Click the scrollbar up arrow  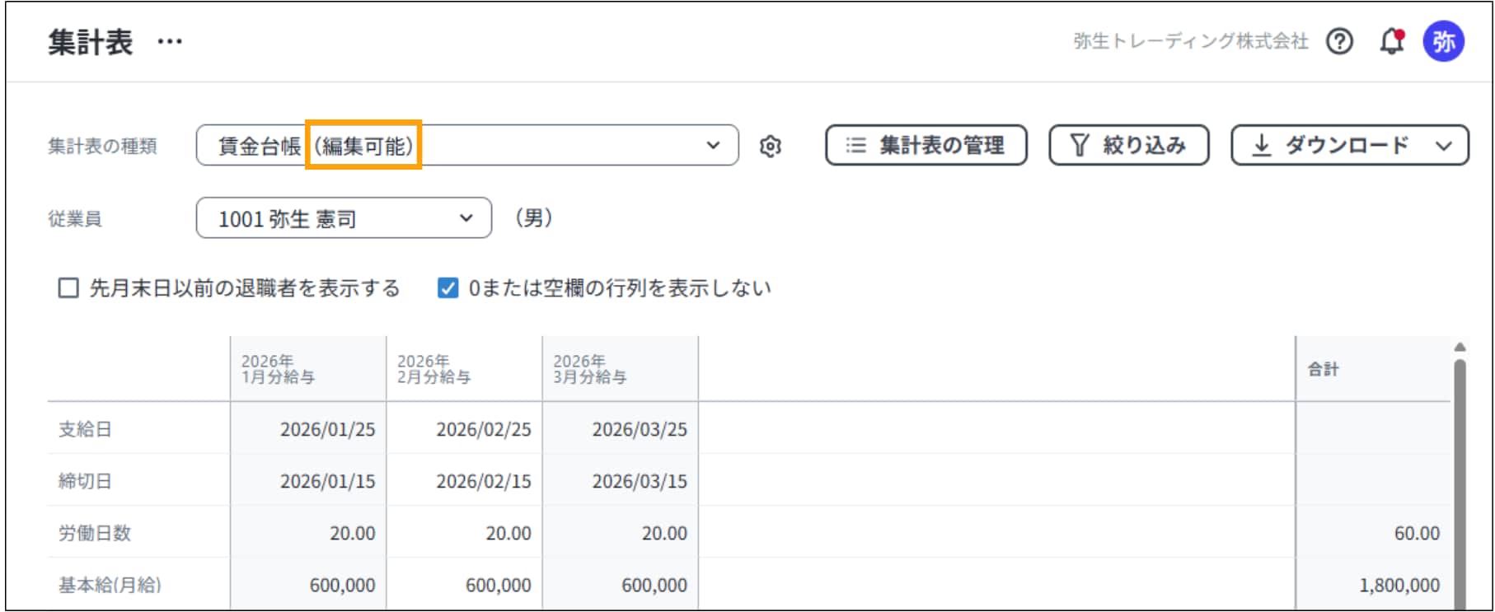point(1460,347)
